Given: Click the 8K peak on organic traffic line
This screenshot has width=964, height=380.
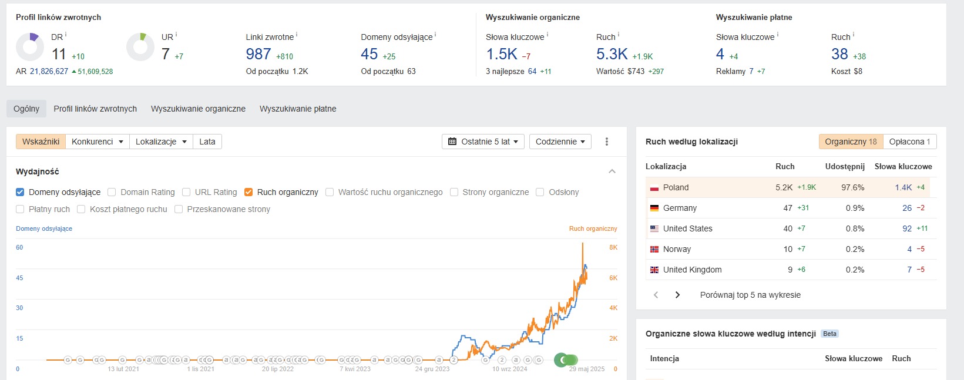Looking at the screenshot, I should coord(583,244).
